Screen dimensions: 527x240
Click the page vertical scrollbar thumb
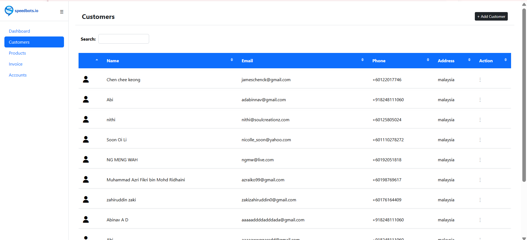pyautogui.click(x=524, y=95)
